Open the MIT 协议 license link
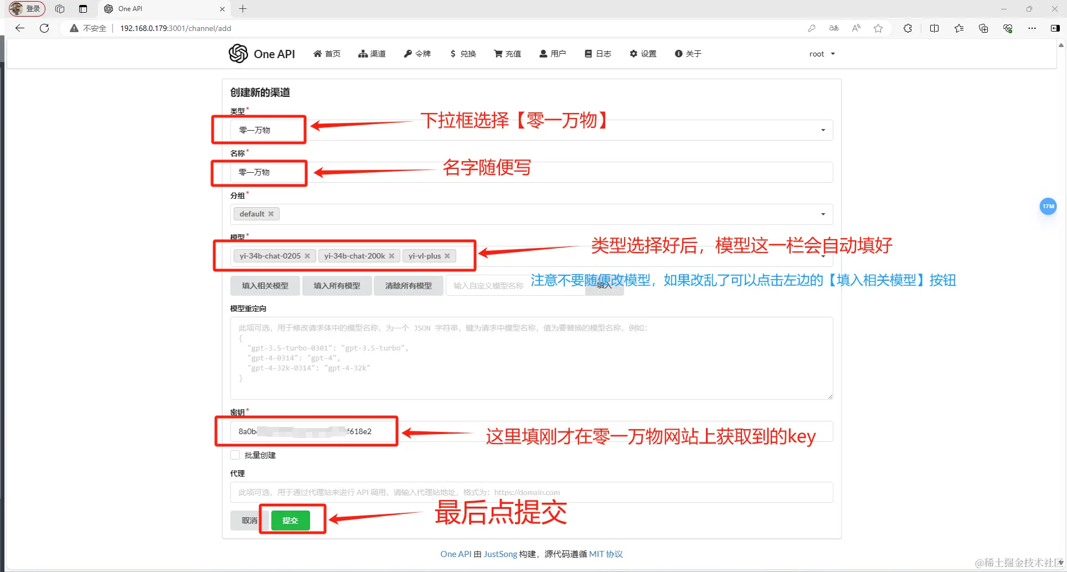The image size is (1067, 572). (x=606, y=554)
